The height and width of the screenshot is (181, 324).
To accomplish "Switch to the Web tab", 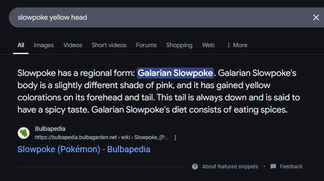I will click(x=208, y=45).
